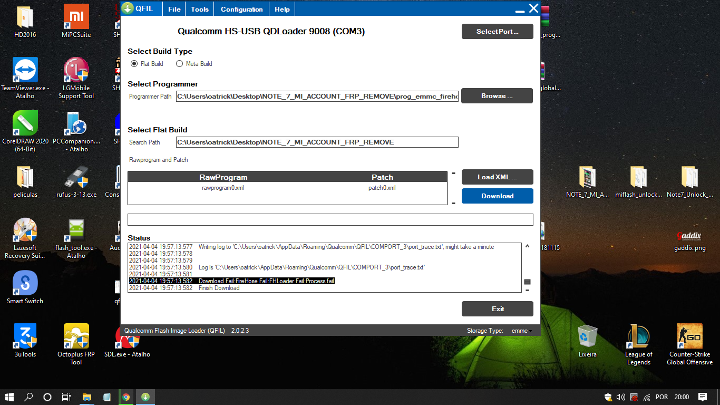Click the Search Path input field
This screenshot has width=720, height=405.
317,142
